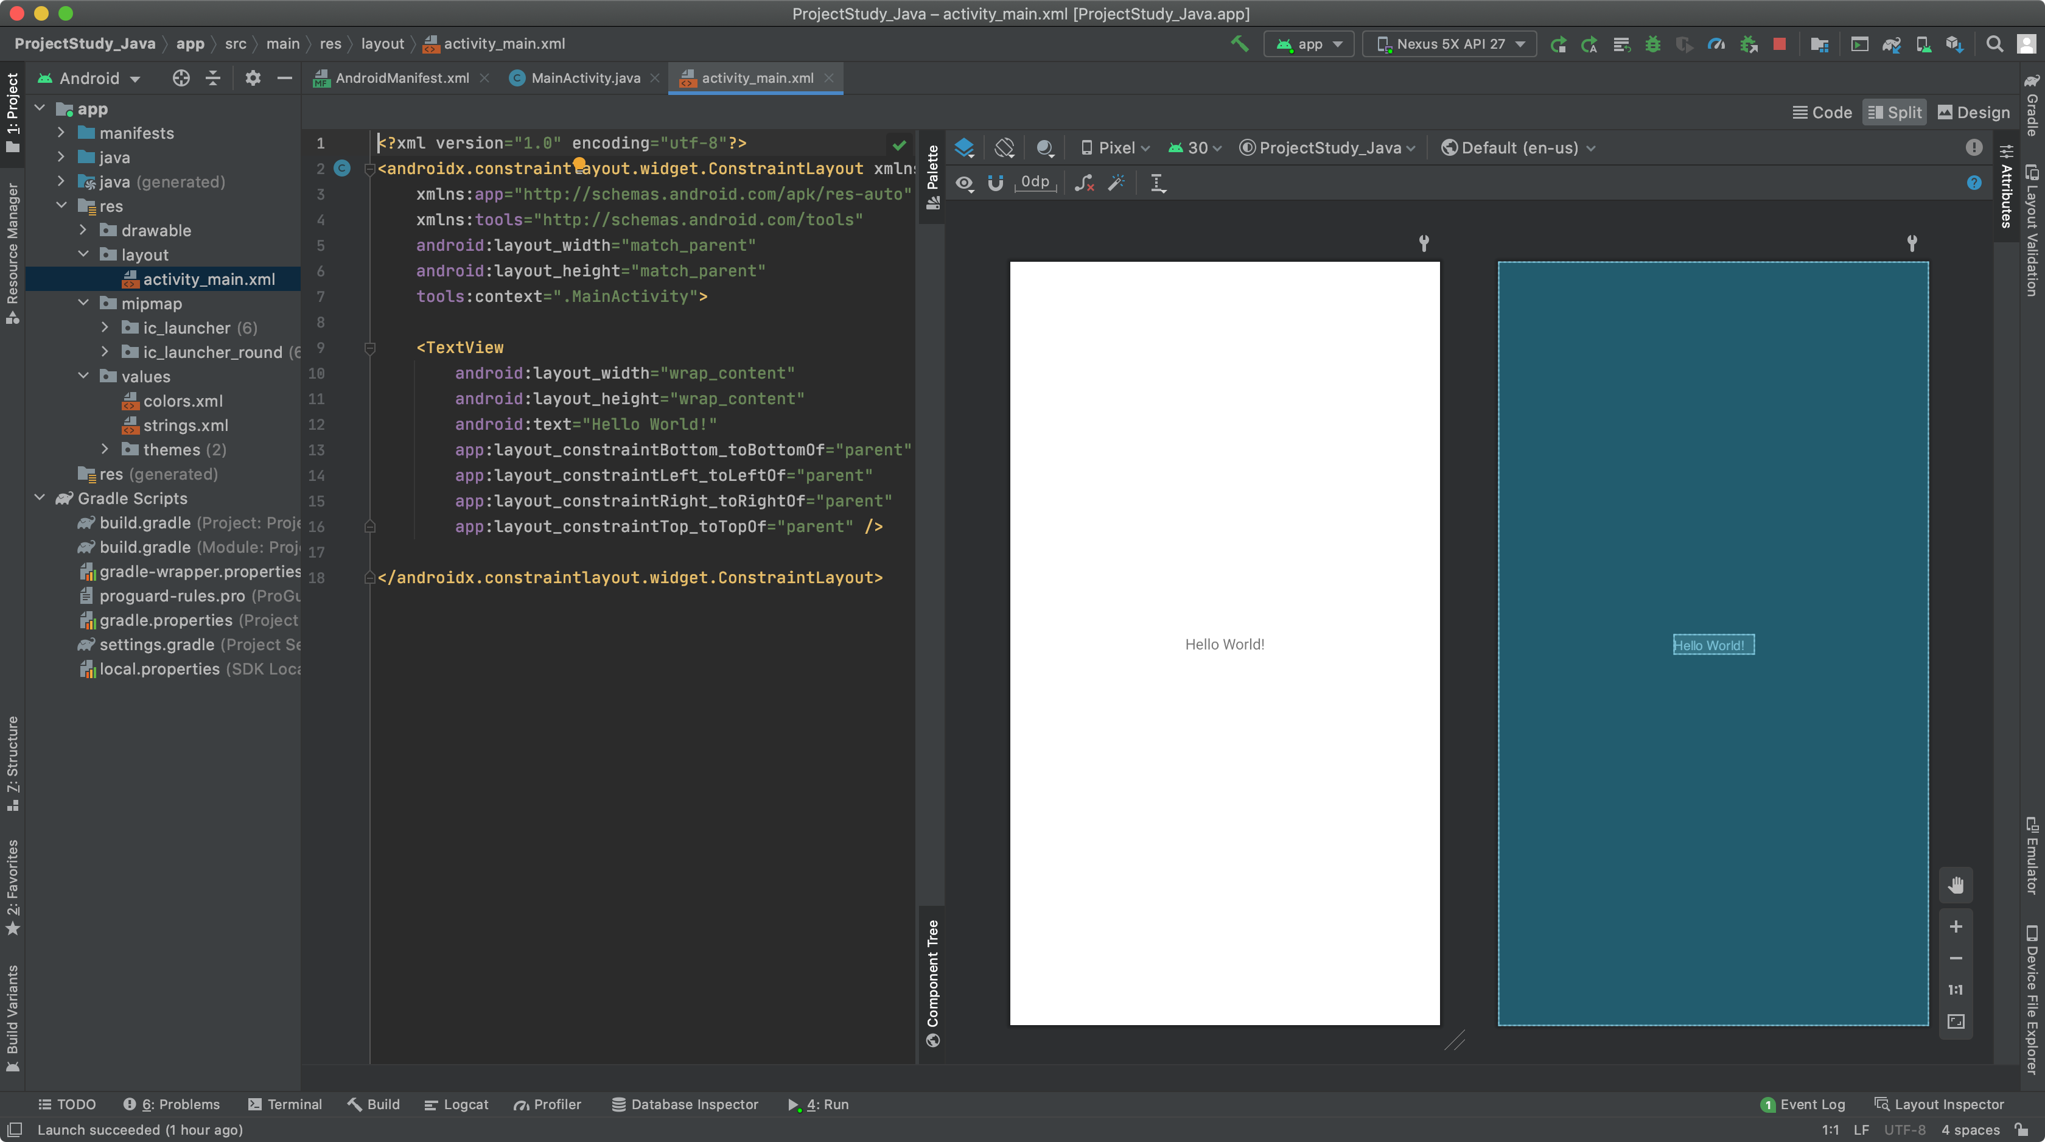The height and width of the screenshot is (1142, 2045).
Task: Click zoom in plus button
Action: (1956, 926)
